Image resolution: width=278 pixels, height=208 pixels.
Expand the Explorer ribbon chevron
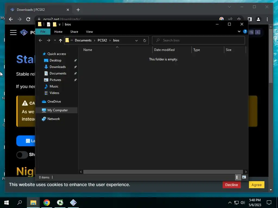(239, 31)
